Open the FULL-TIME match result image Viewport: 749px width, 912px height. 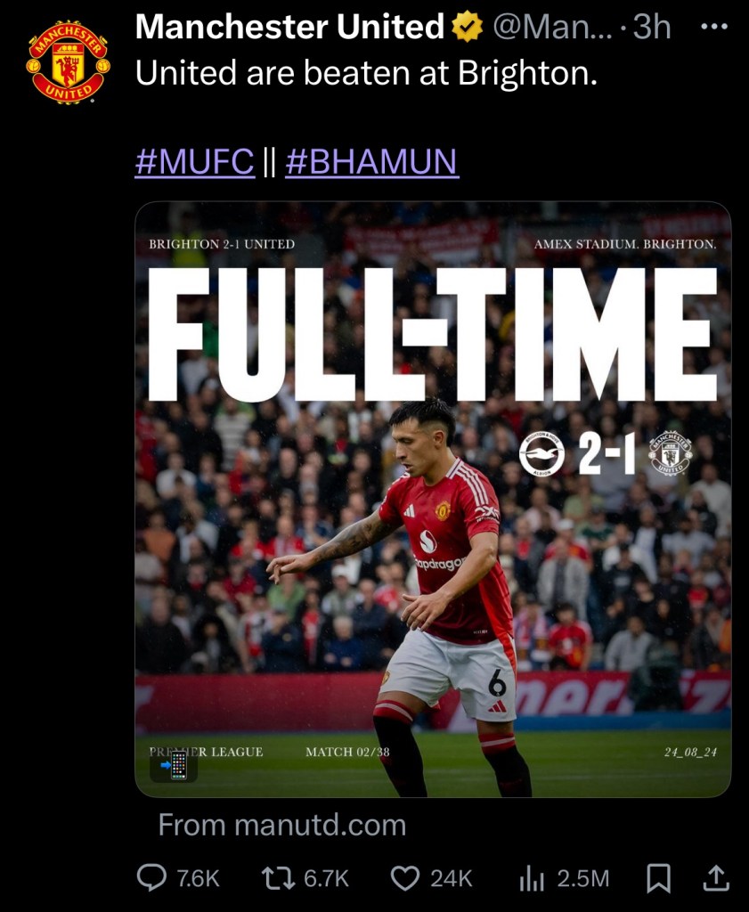[433, 499]
